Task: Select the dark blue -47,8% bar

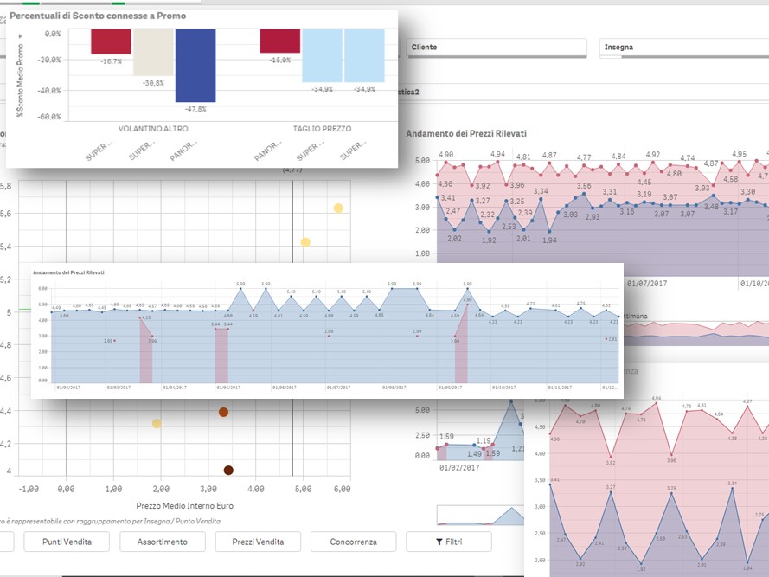Action: pos(195,66)
